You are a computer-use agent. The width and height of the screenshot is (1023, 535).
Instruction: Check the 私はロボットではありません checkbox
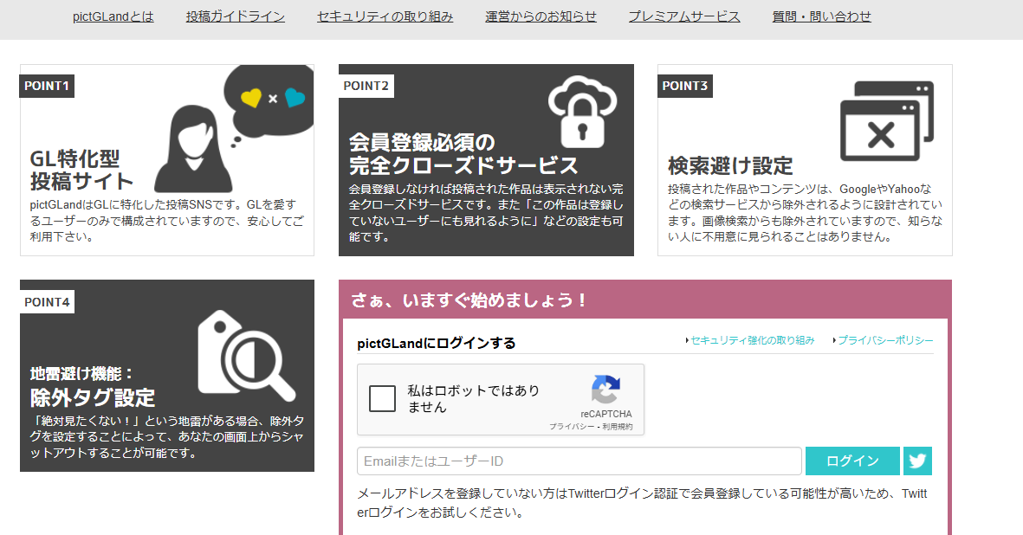[x=383, y=398]
